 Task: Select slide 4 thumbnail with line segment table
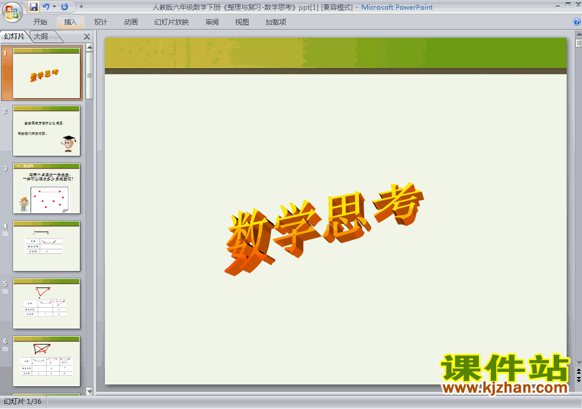(46, 246)
